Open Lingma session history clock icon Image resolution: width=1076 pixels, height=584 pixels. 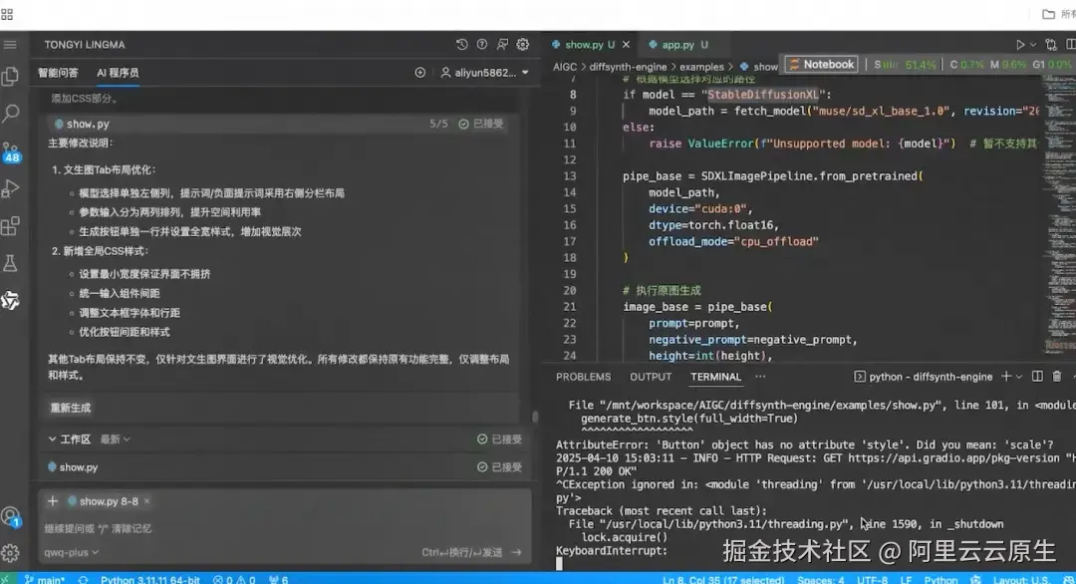click(460, 45)
